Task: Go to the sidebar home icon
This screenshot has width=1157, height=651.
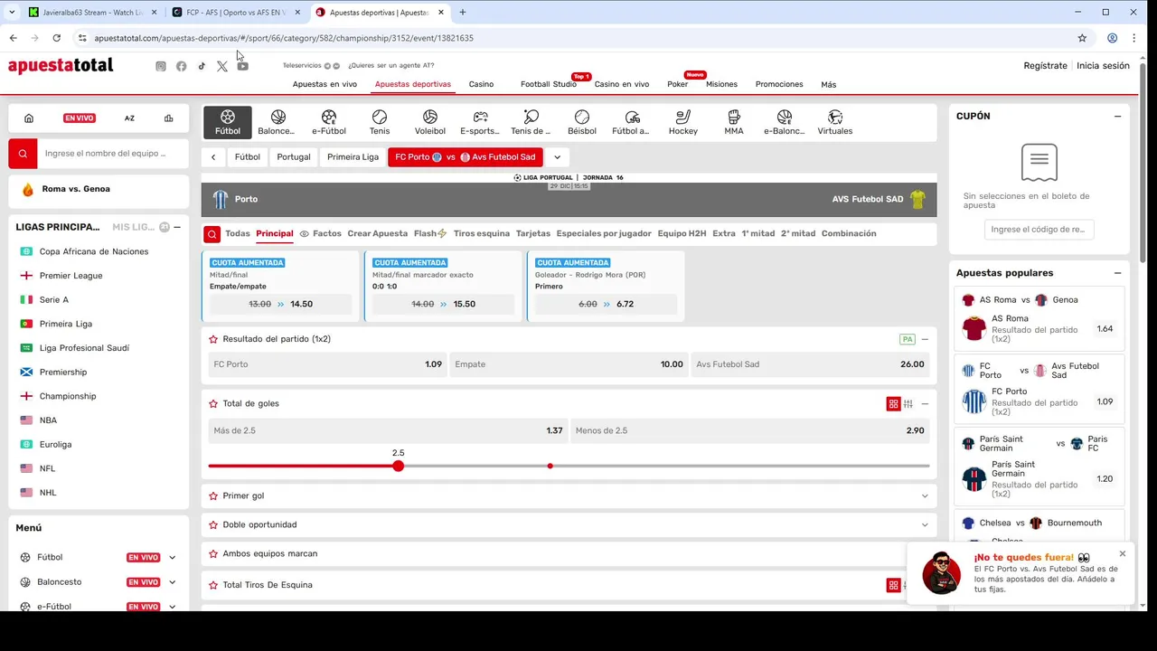Action: pos(29,118)
